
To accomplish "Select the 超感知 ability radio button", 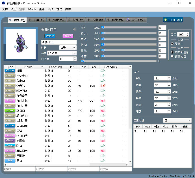I will click(x=172, y=56).
